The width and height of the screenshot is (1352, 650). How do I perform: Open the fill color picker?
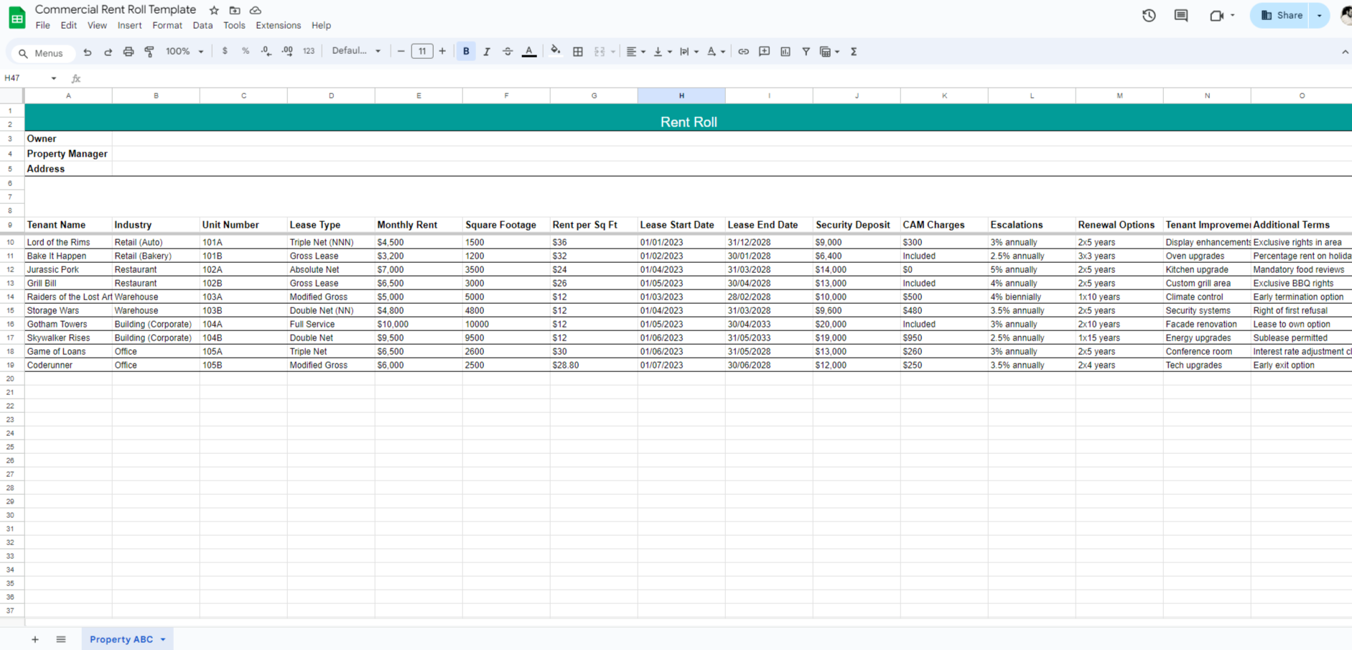pos(556,51)
